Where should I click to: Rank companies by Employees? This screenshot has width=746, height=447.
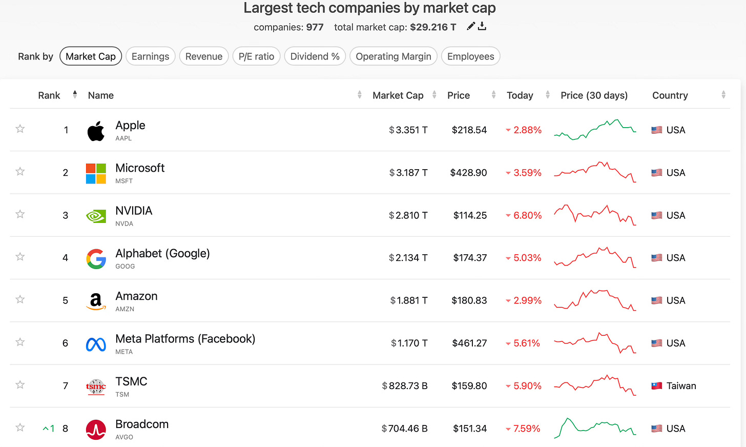click(471, 56)
